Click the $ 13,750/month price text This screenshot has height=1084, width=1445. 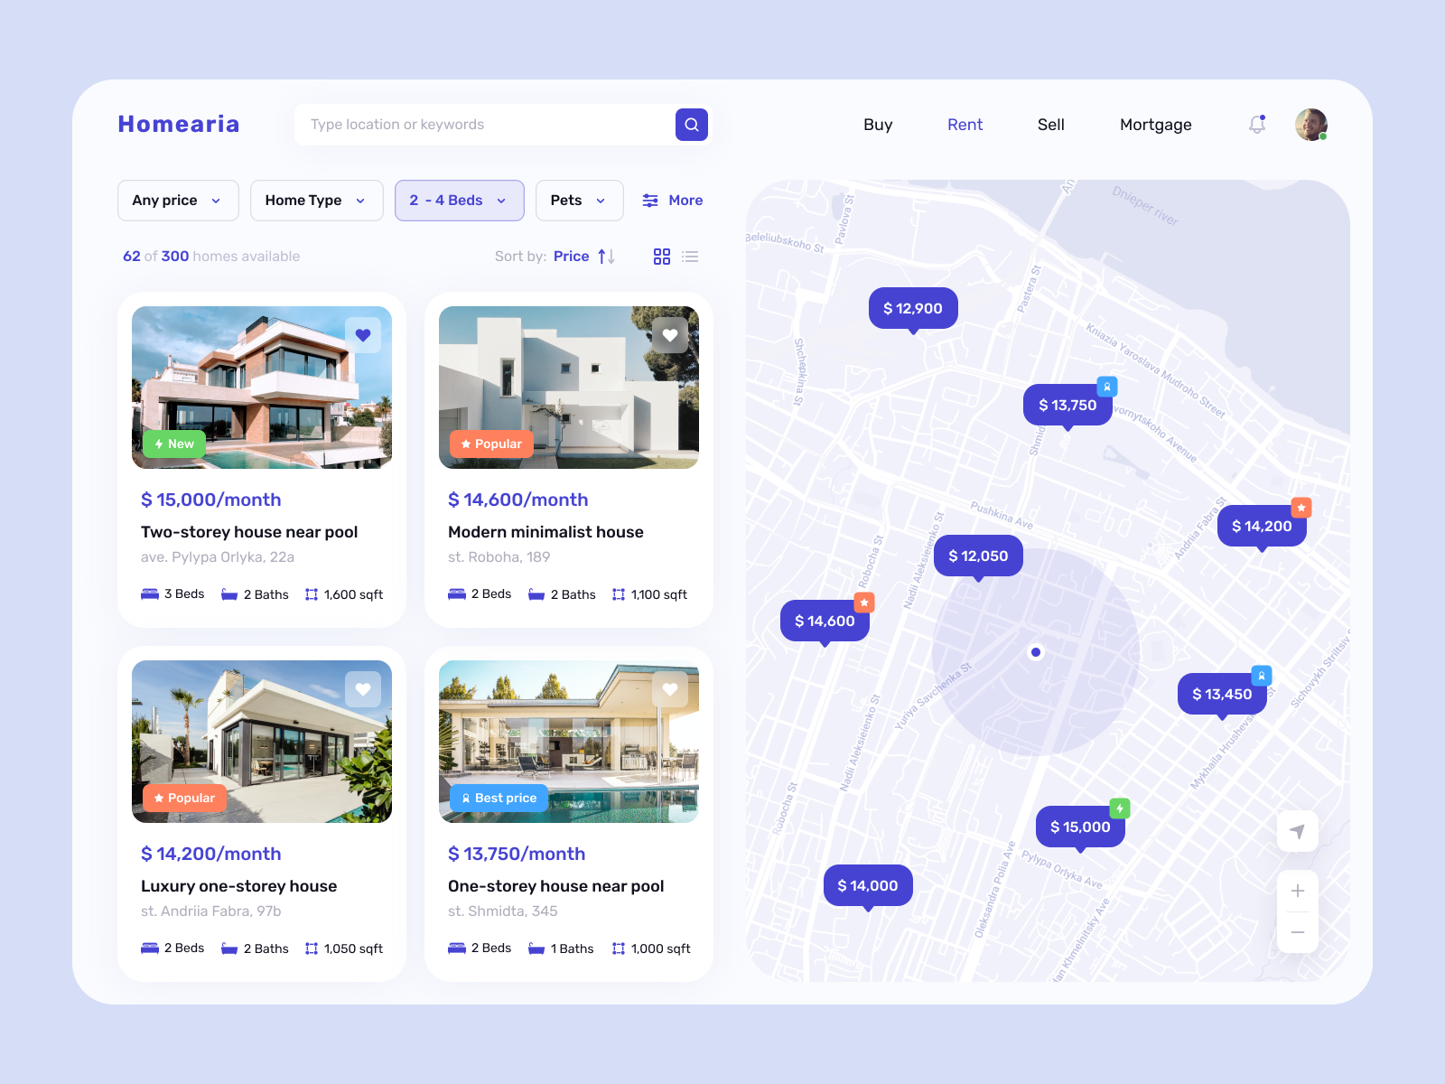pyautogui.click(x=517, y=854)
